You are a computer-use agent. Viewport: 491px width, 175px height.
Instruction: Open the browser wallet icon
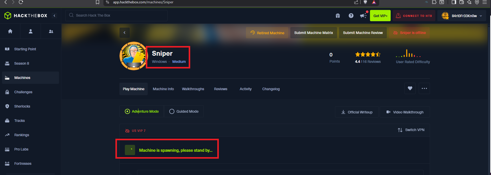tap(462, 2)
